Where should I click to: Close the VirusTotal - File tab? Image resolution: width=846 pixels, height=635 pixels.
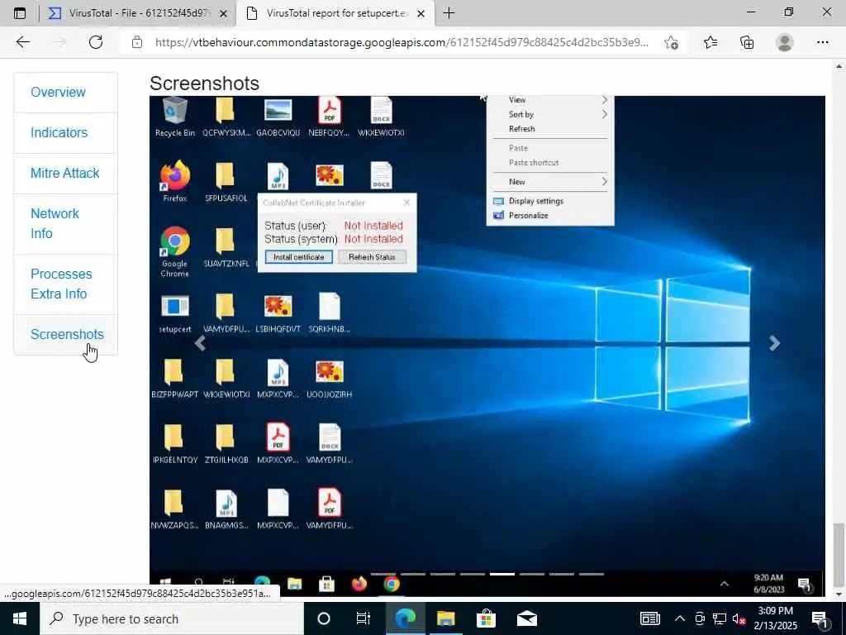pyautogui.click(x=223, y=13)
